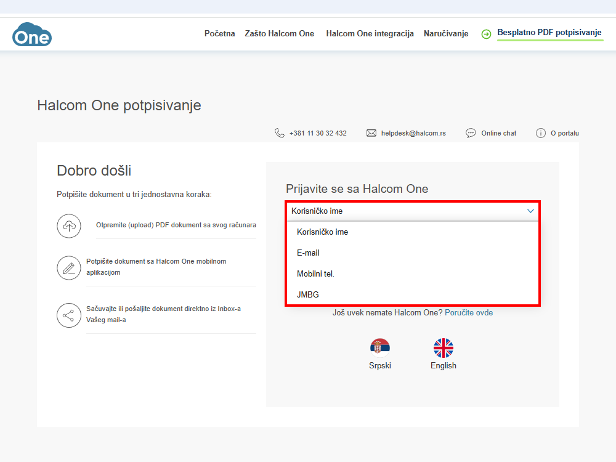Select the Serbian flag icon
616x462 pixels.
[x=380, y=348]
